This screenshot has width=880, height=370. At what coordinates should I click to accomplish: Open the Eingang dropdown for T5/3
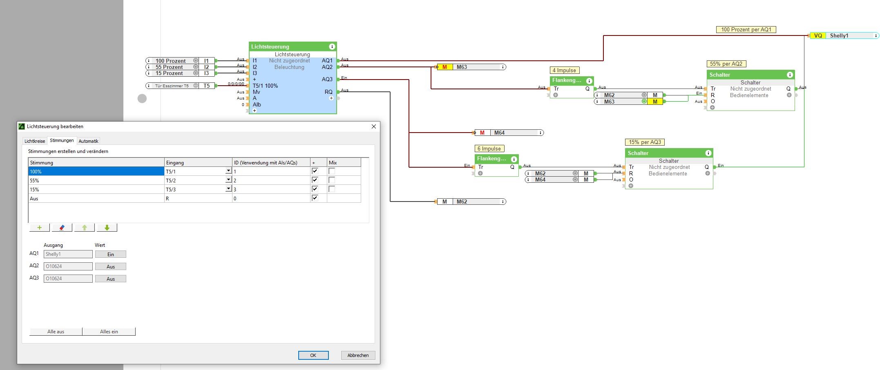click(x=228, y=189)
